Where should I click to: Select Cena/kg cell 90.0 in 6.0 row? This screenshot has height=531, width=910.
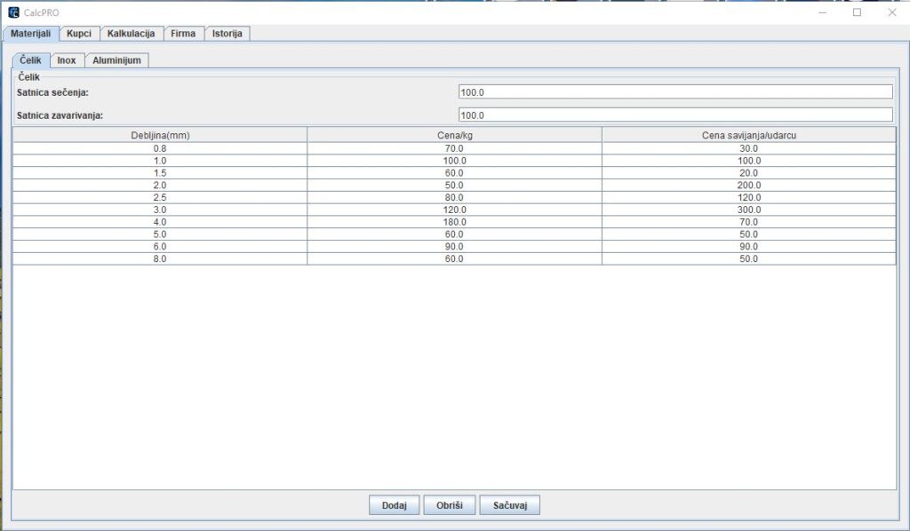tap(454, 246)
